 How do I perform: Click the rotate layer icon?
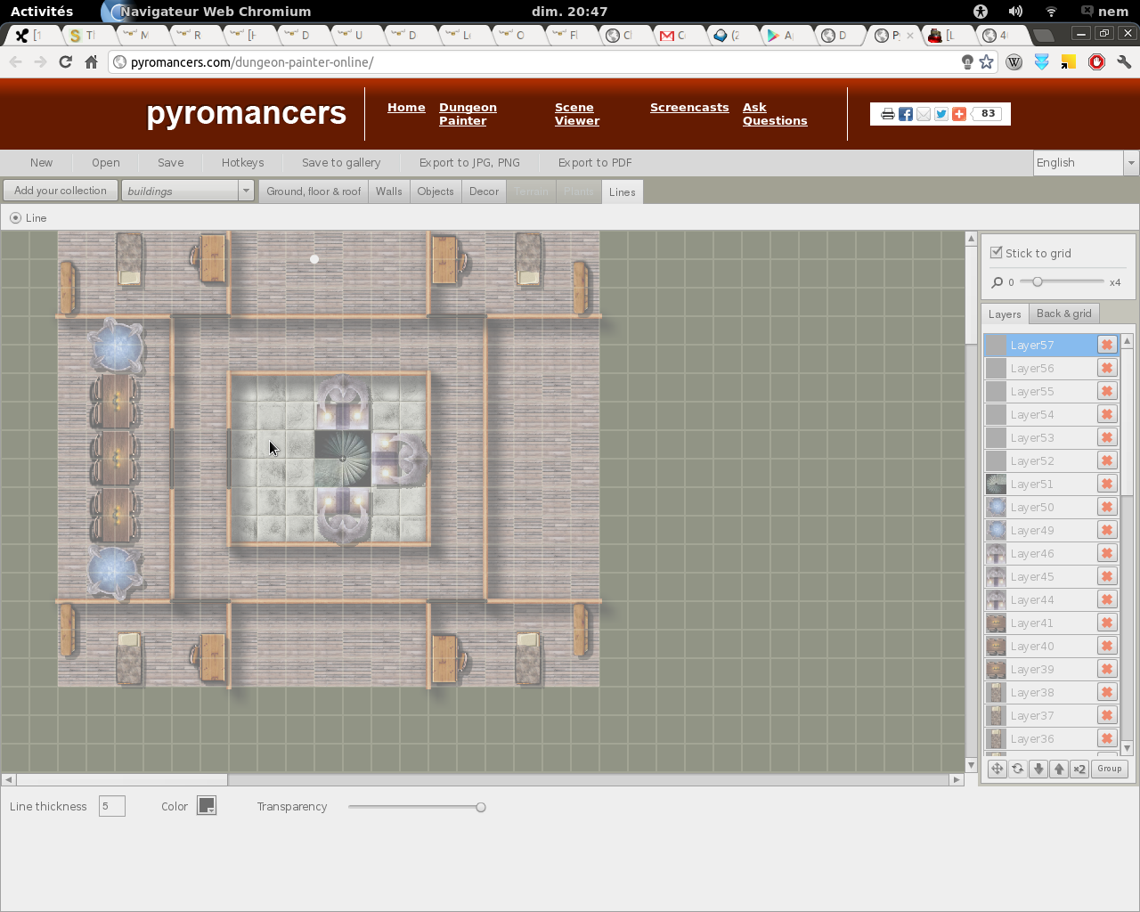(x=1018, y=769)
